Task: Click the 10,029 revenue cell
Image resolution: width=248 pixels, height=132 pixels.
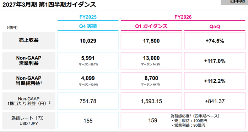Action: click(88, 41)
